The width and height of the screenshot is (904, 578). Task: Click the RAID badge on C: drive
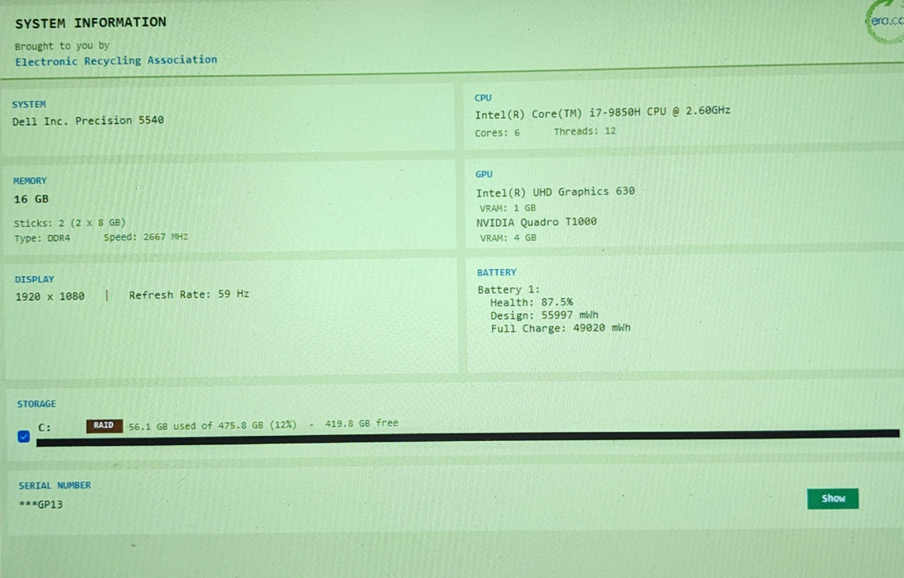coord(104,425)
